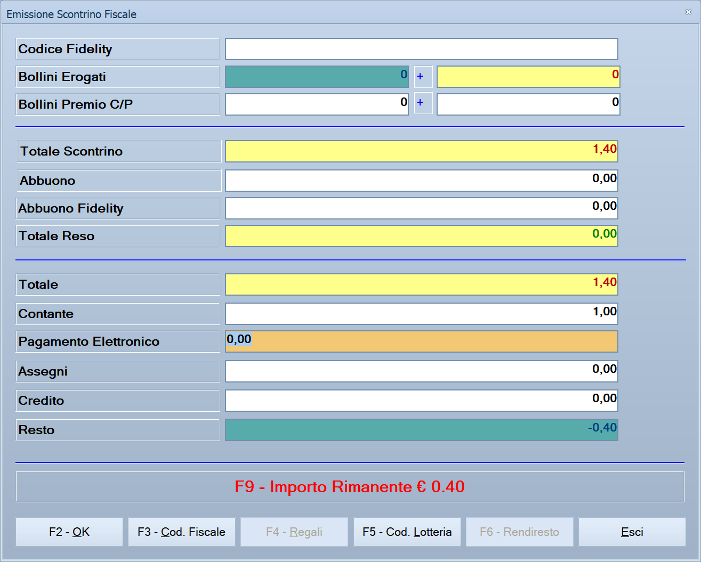The height and width of the screenshot is (562, 701).
Task: Click the Credito amount field
Action: point(422,401)
